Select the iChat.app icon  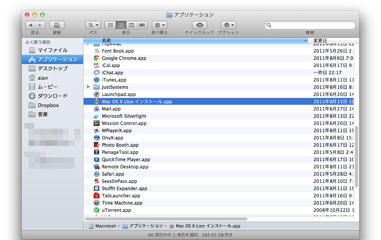[97, 72]
